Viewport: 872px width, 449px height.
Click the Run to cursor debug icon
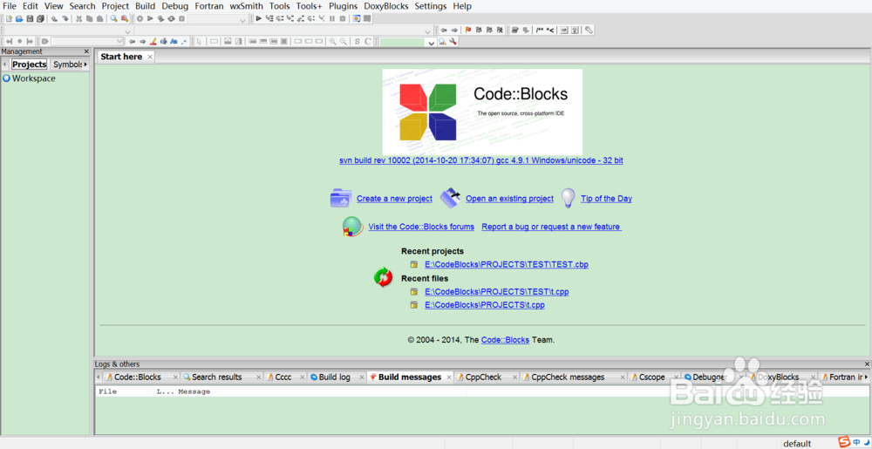pyautogui.click(x=269, y=18)
